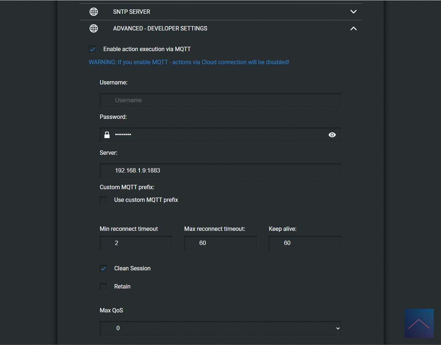Tick the Retain checkbox
The image size is (441, 345).
point(104,287)
